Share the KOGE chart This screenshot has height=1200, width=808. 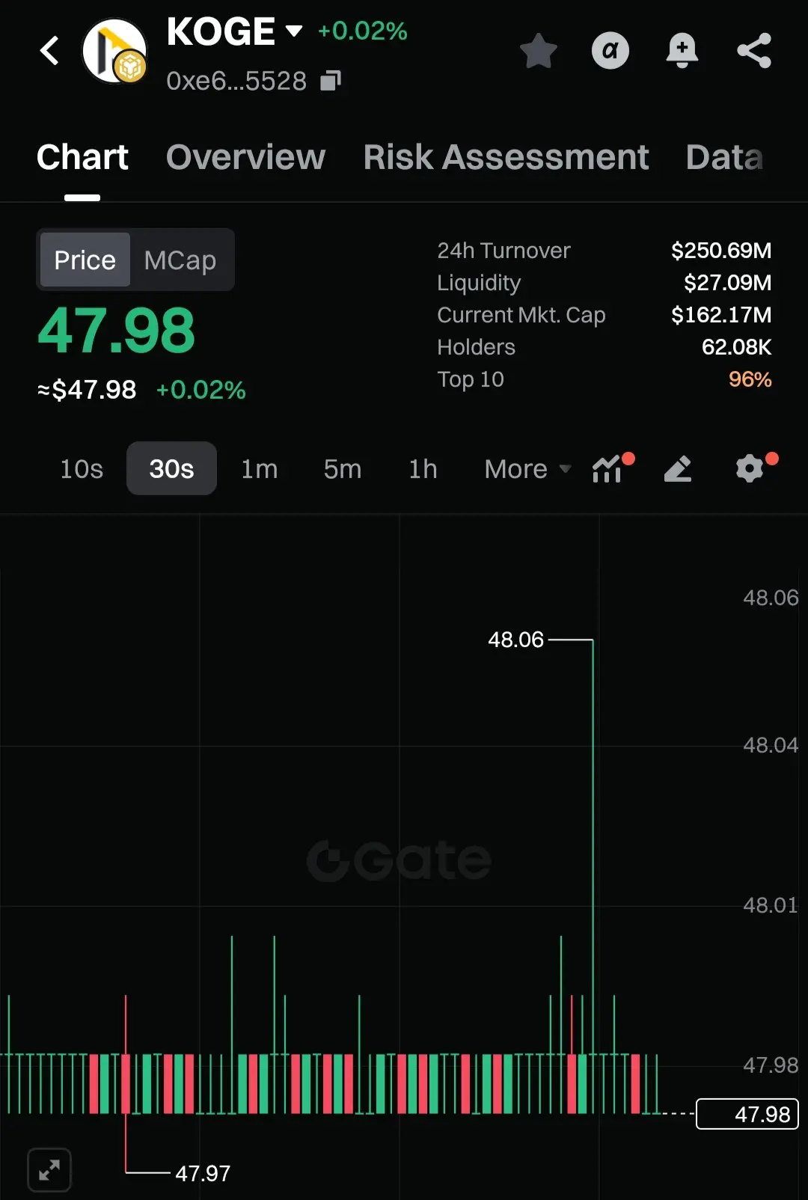pyautogui.click(x=754, y=51)
